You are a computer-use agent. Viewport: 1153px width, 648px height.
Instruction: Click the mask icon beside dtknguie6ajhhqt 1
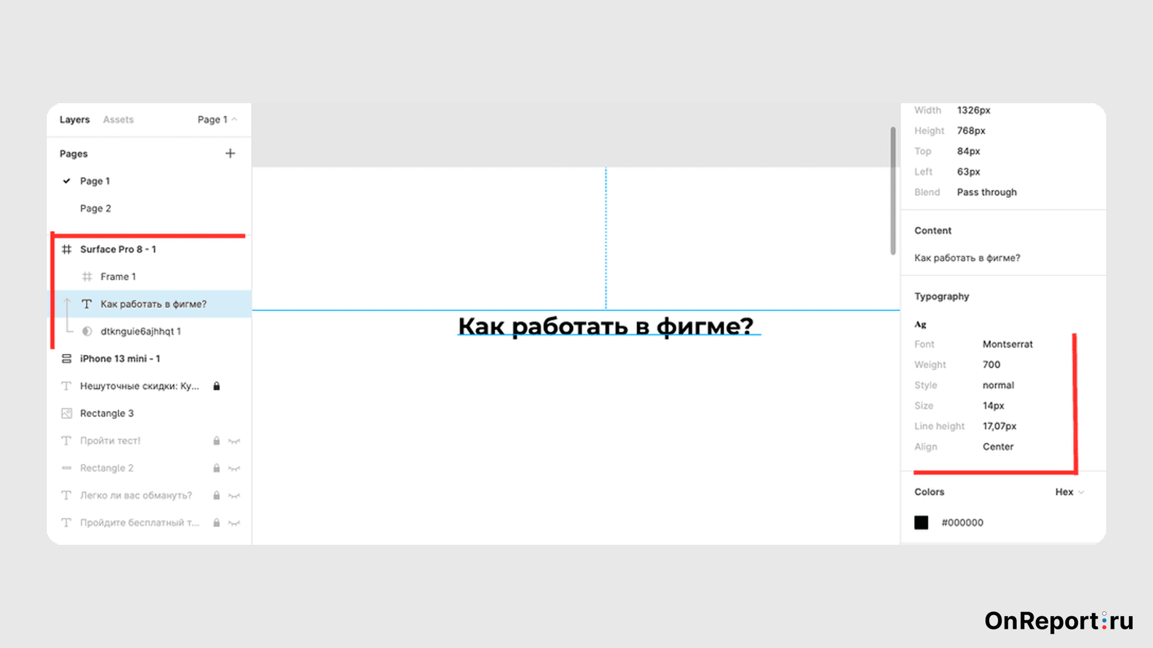click(x=87, y=331)
